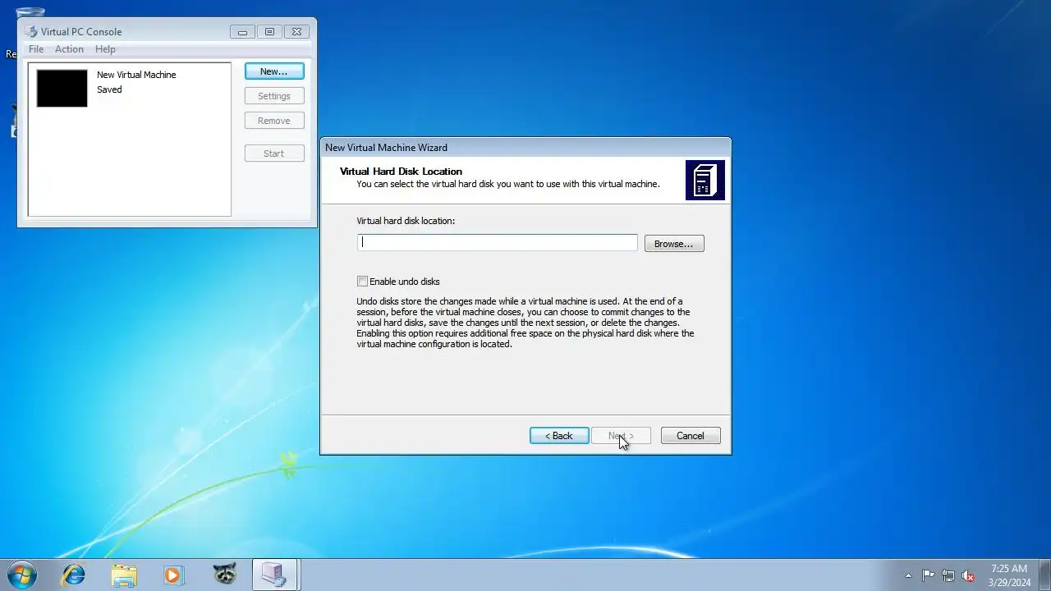Go Back in the wizard
Screen dimensions: 1051x591
pyautogui.click(x=559, y=436)
